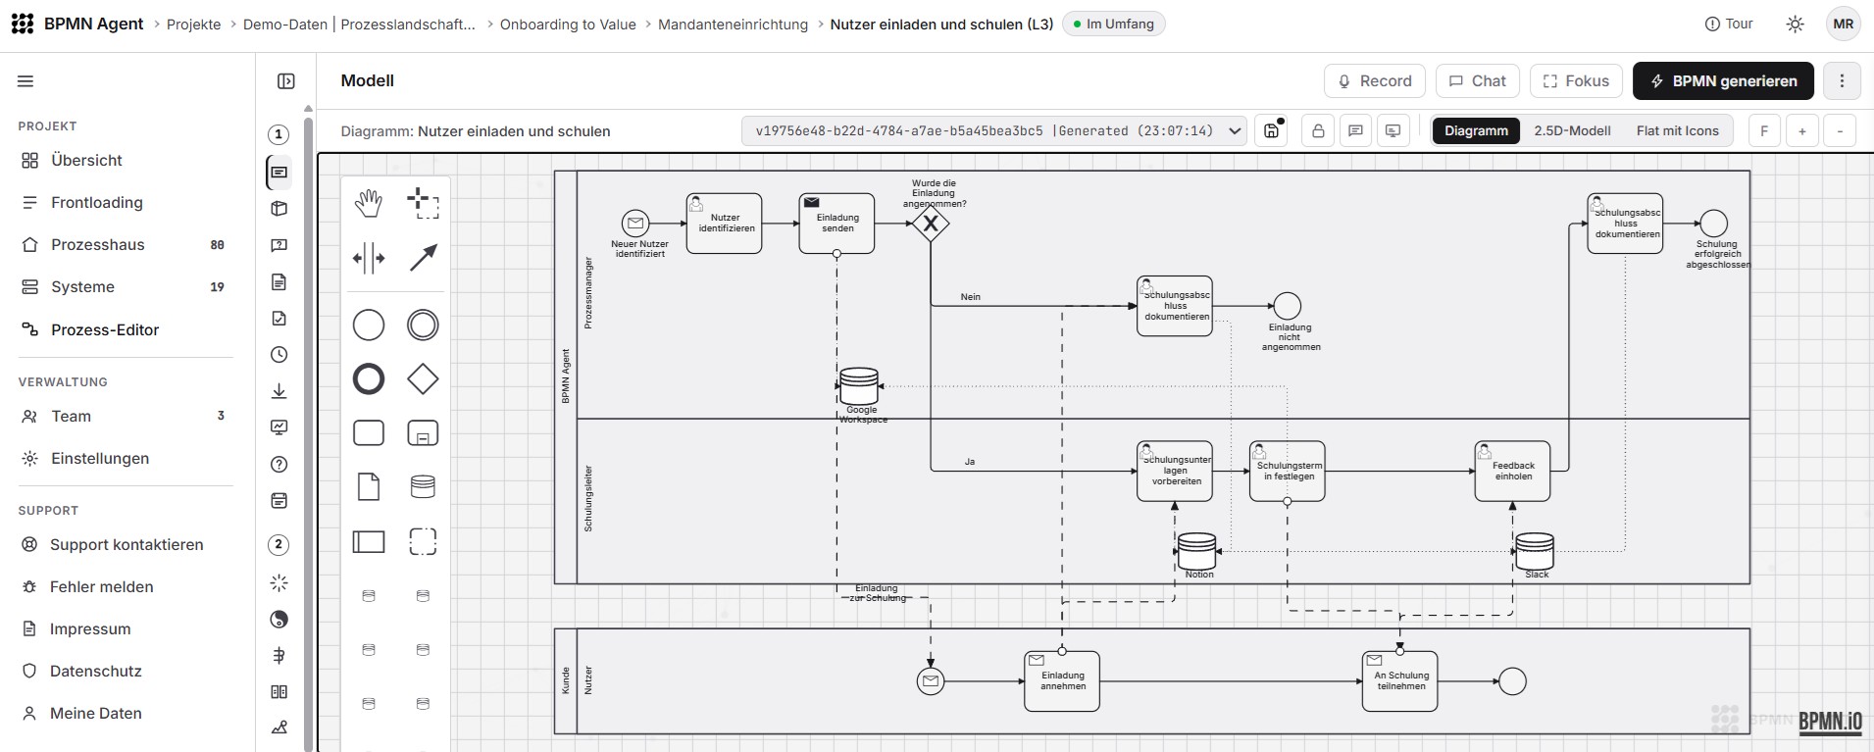This screenshot has width=1874, height=752.
Task: Select the pool/participant shape in palette
Action: coord(369,541)
